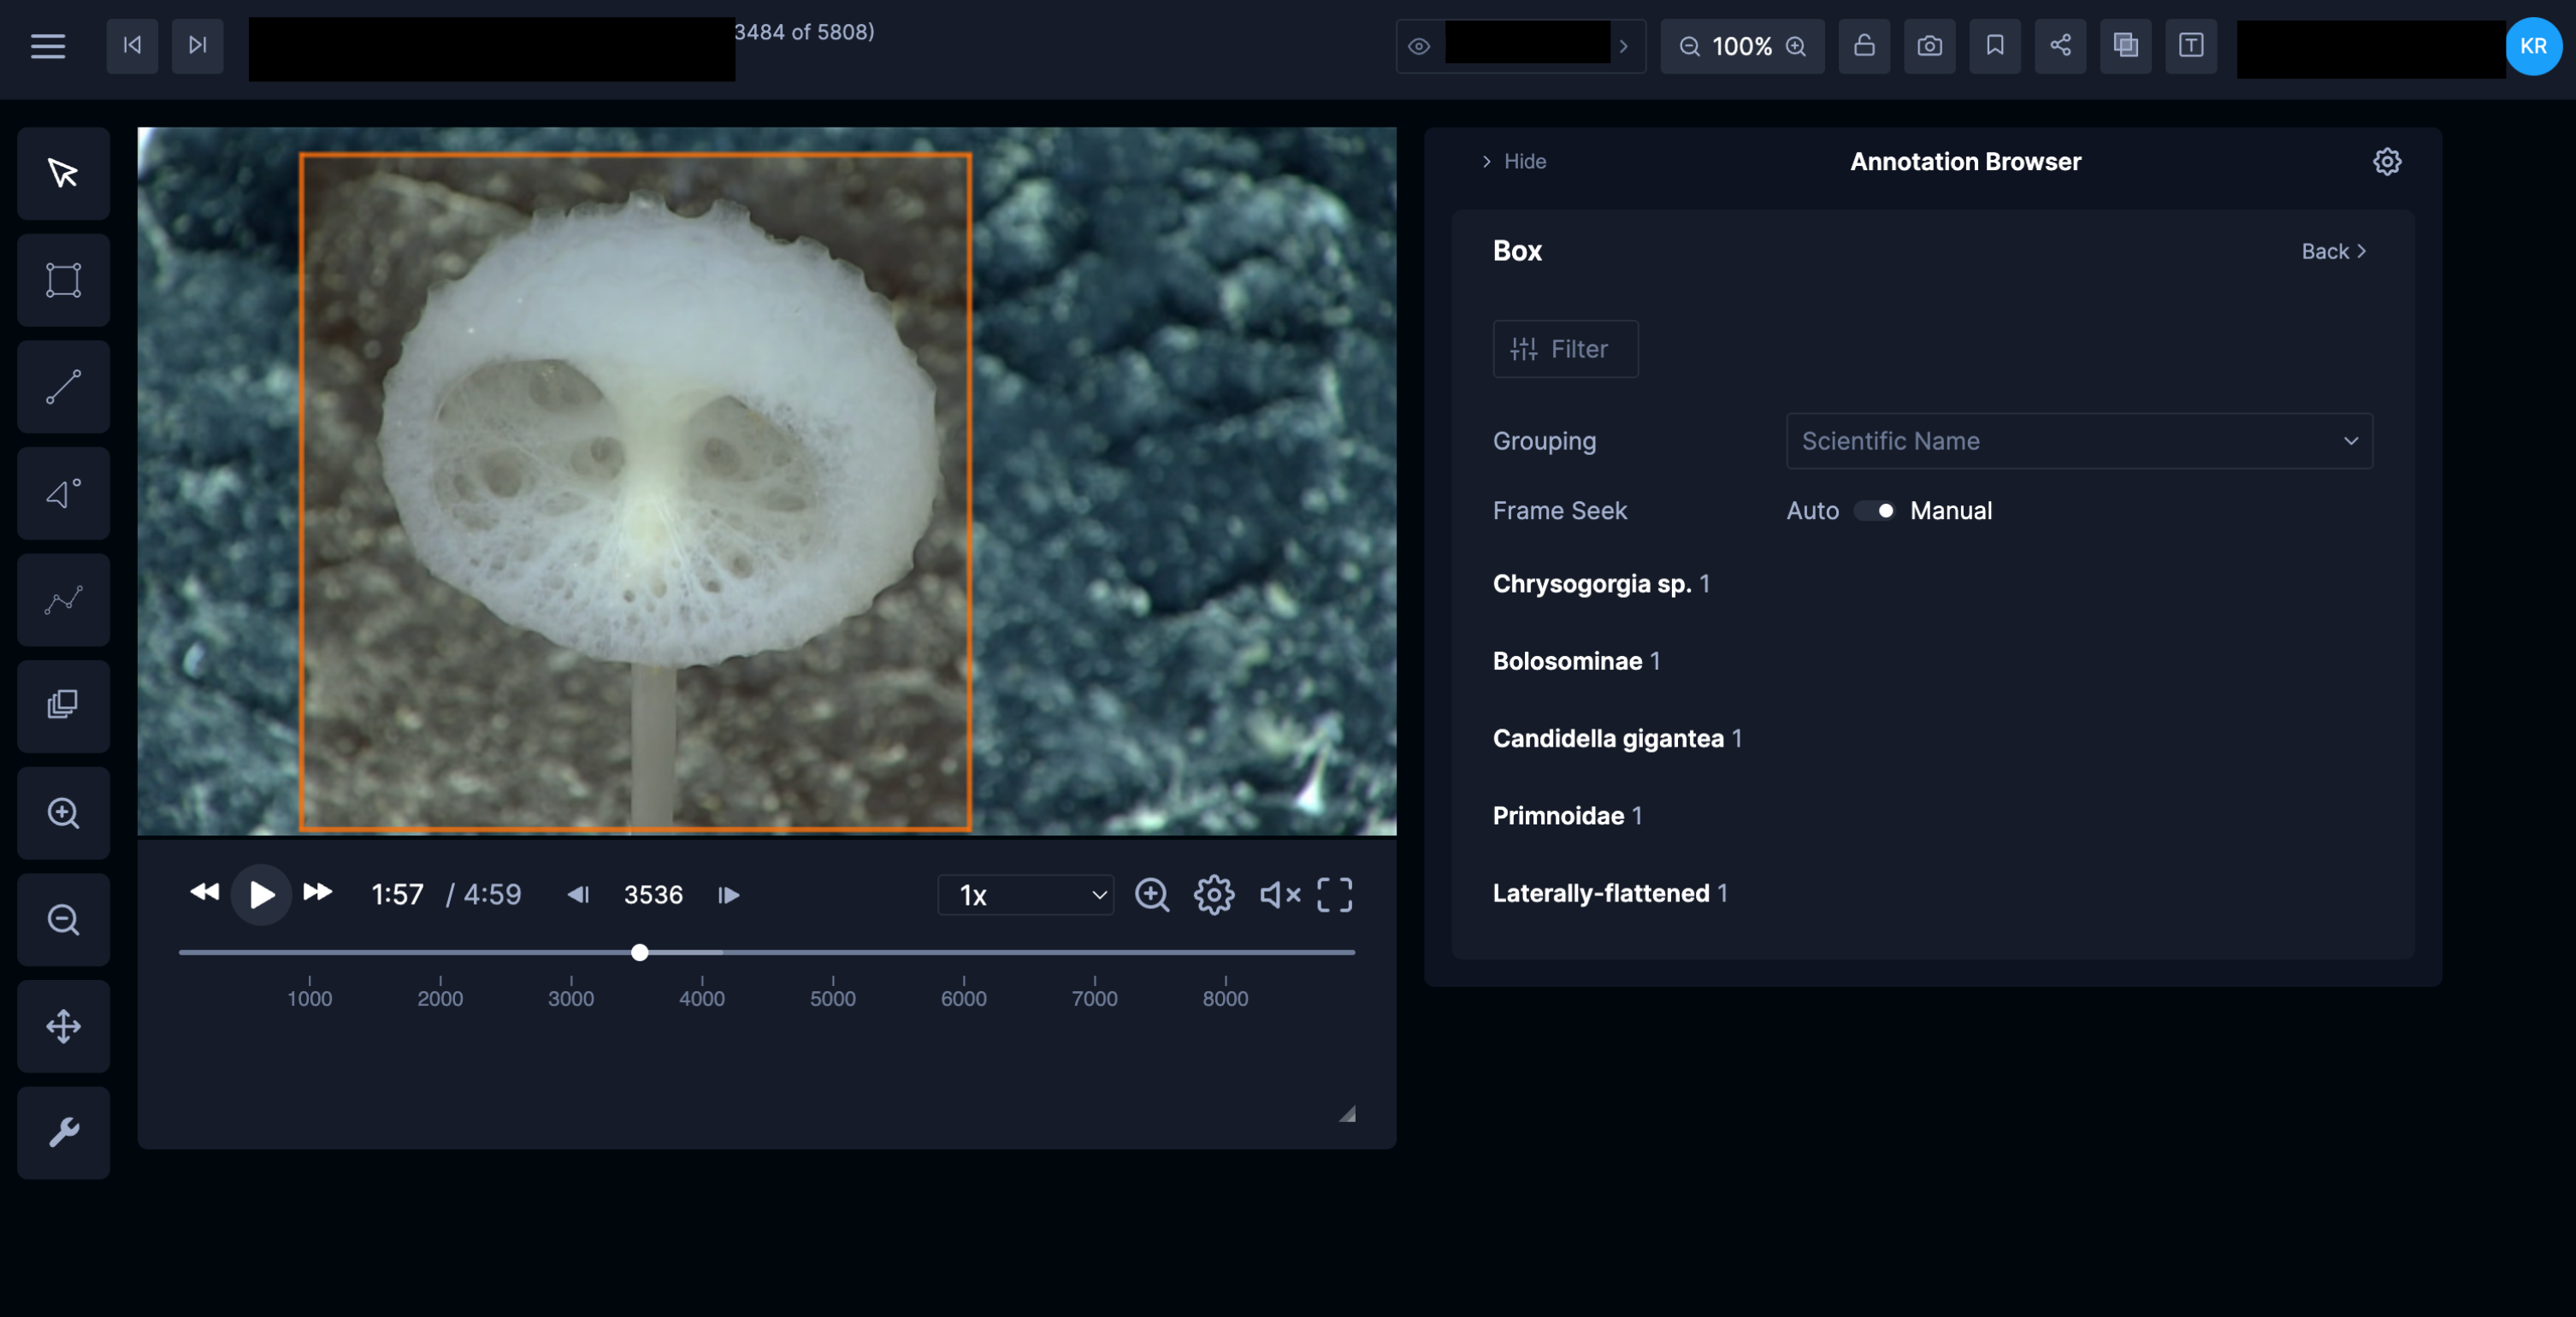Toggle the lock icon in top bar
The width and height of the screenshot is (2576, 1317).
tap(1863, 46)
